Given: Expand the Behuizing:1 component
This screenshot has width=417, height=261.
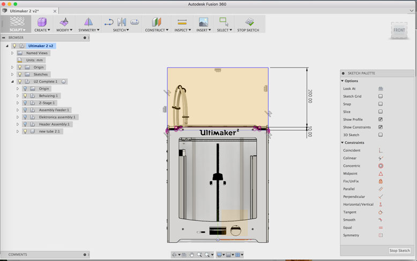Looking at the screenshot, I should click(x=18, y=96).
